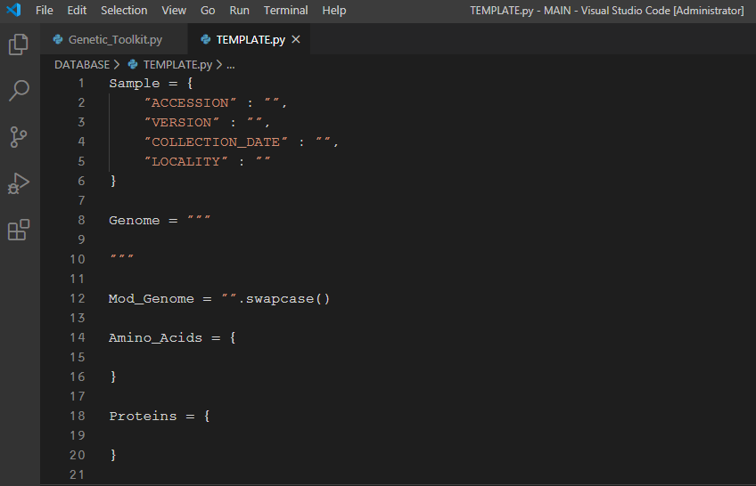Expand chevron after DATABASE breadcrumb
756x486 pixels.
pos(116,64)
